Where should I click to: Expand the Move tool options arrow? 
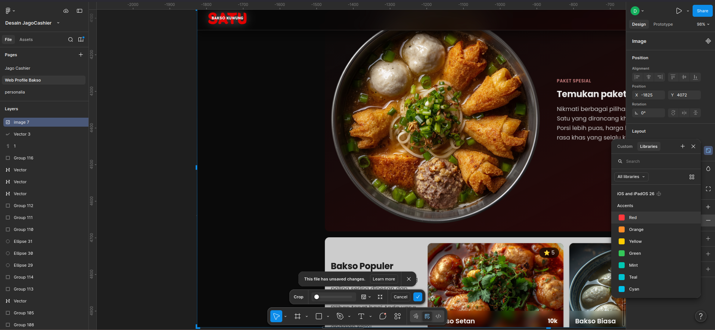[x=285, y=316]
